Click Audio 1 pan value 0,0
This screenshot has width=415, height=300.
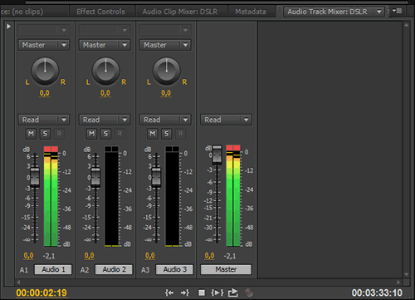[x=45, y=93]
